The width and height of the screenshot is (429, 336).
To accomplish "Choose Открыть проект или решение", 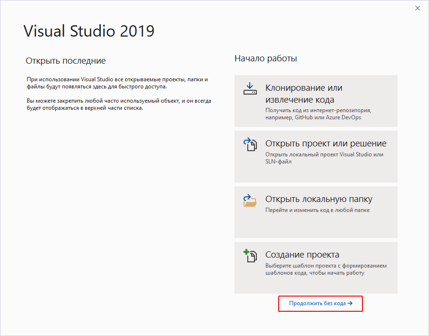I will point(326,144).
